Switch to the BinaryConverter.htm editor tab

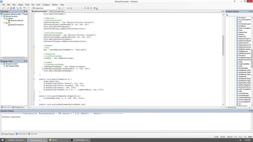[x=57, y=11]
